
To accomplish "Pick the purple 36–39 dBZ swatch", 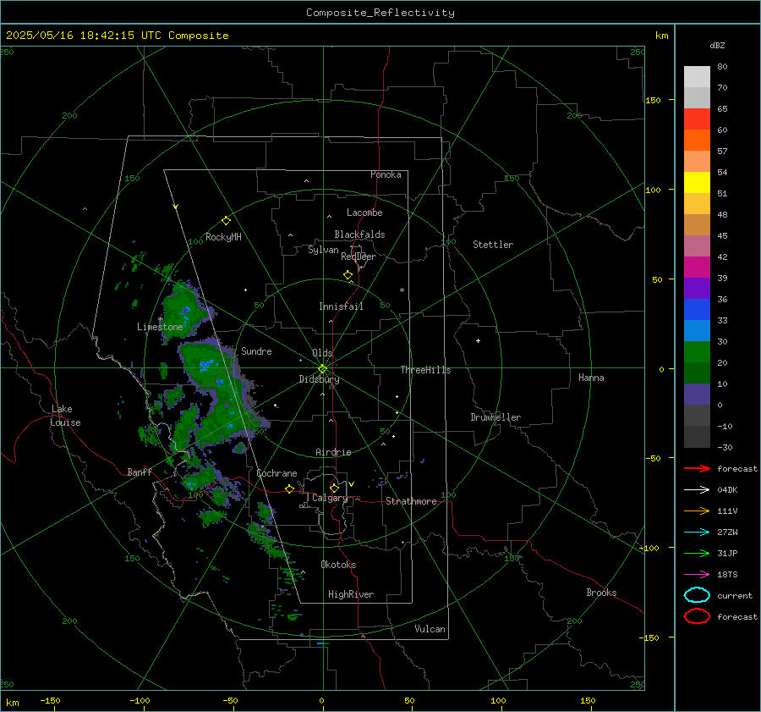I will click(697, 288).
